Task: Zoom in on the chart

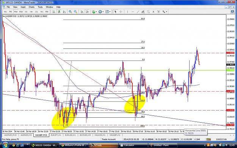Action: (70, 12)
